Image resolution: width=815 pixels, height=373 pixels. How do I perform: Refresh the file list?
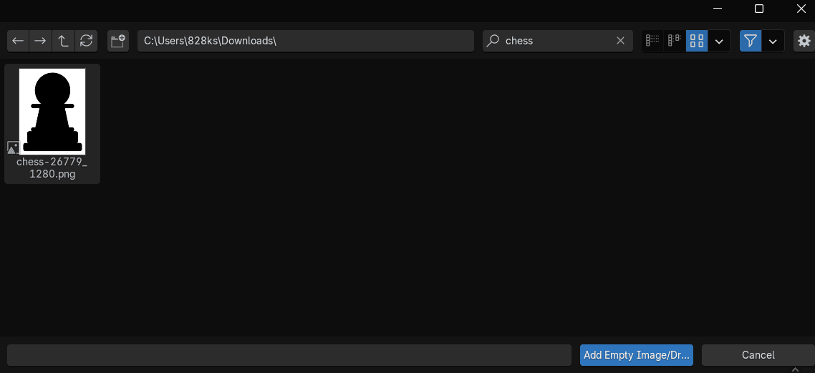(x=87, y=41)
